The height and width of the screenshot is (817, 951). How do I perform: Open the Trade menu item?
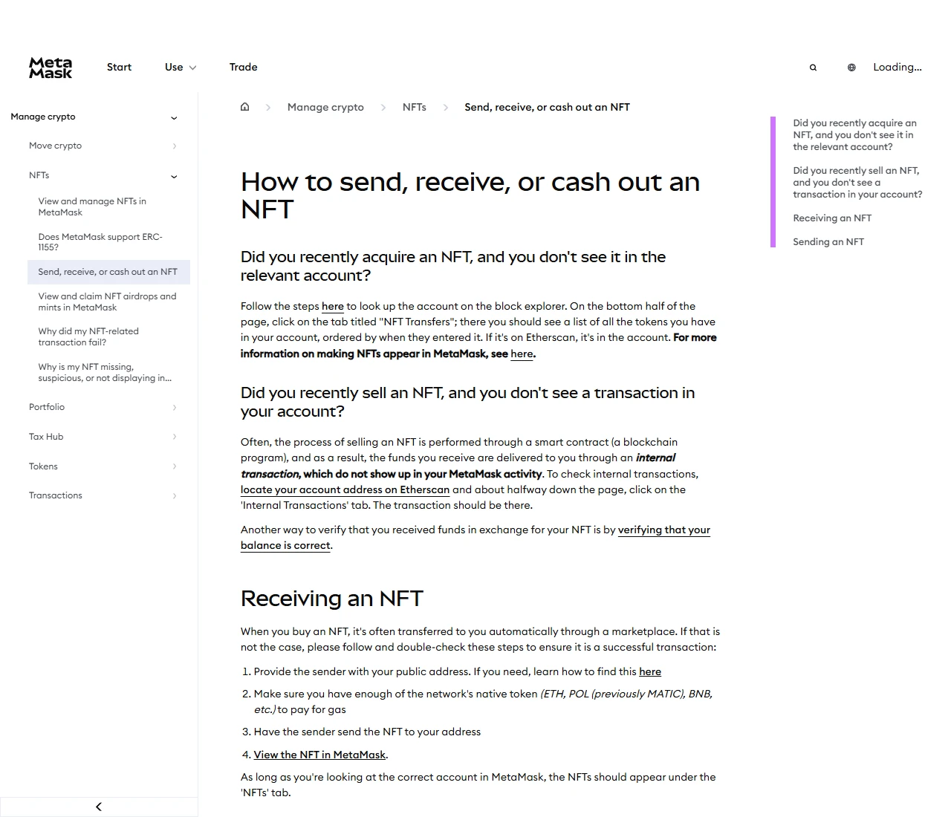[244, 67]
